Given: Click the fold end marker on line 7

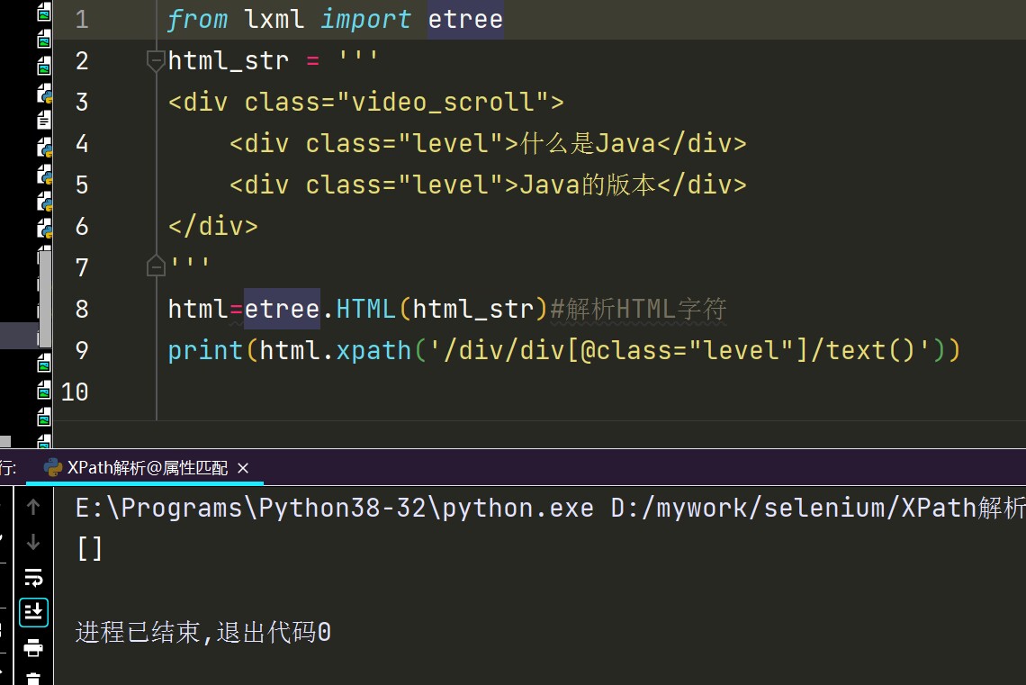Looking at the screenshot, I should tap(156, 267).
